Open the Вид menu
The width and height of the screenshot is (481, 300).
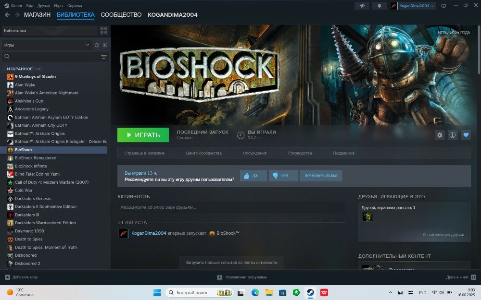(30, 6)
